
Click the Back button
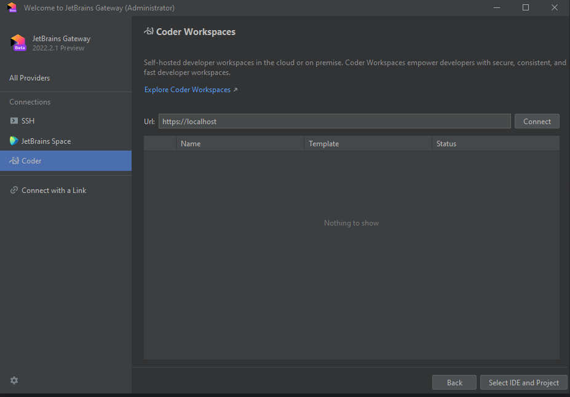pos(454,382)
